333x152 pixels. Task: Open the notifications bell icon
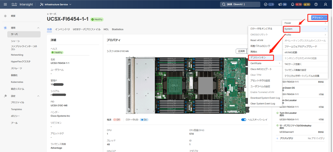pyautogui.click(x=293, y=4)
